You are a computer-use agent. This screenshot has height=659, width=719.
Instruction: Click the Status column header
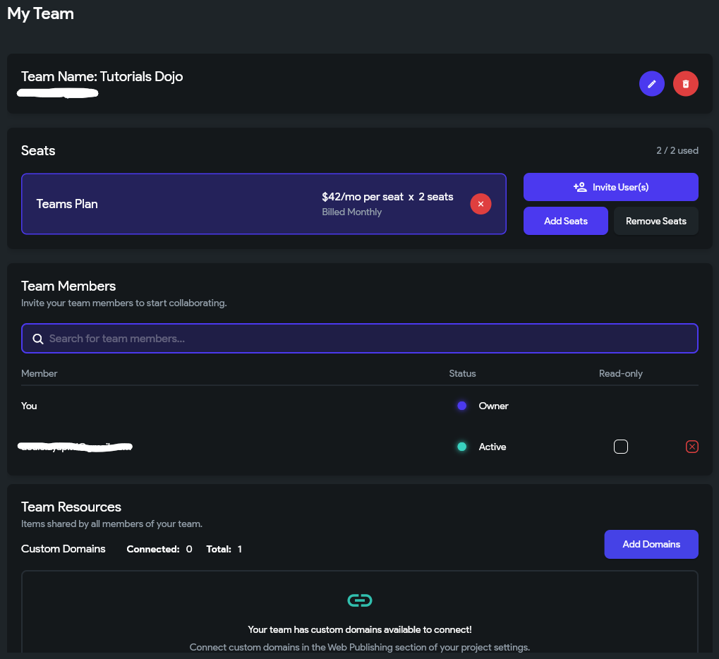462,373
